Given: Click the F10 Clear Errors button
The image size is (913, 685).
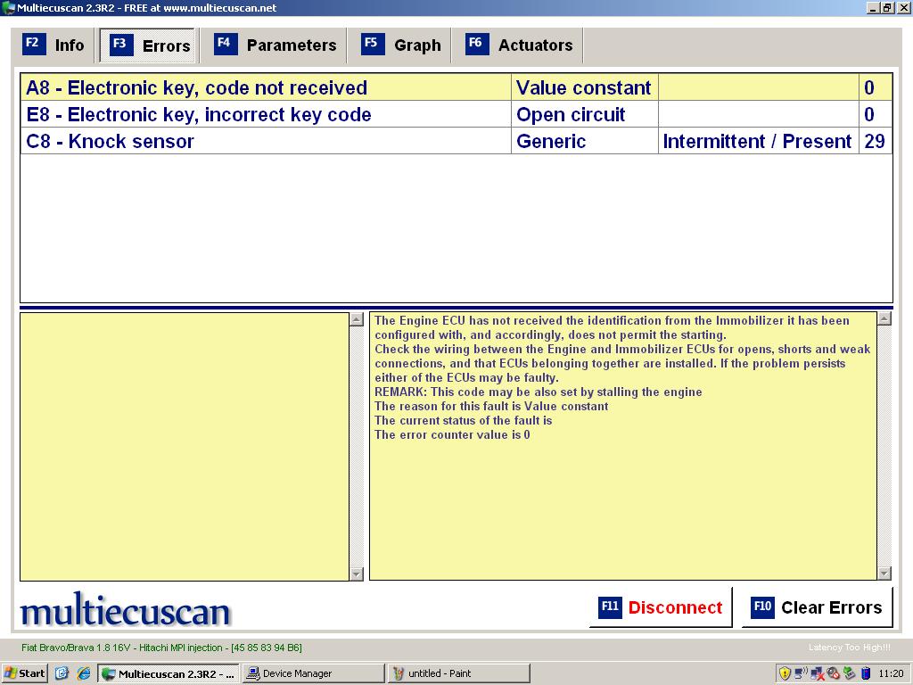Looking at the screenshot, I should [x=817, y=607].
